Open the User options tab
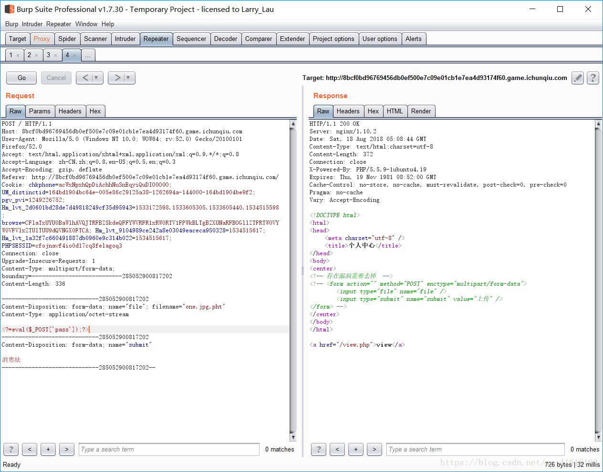The width and height of the screenshot is (603, 472). [x=380, y=39]
